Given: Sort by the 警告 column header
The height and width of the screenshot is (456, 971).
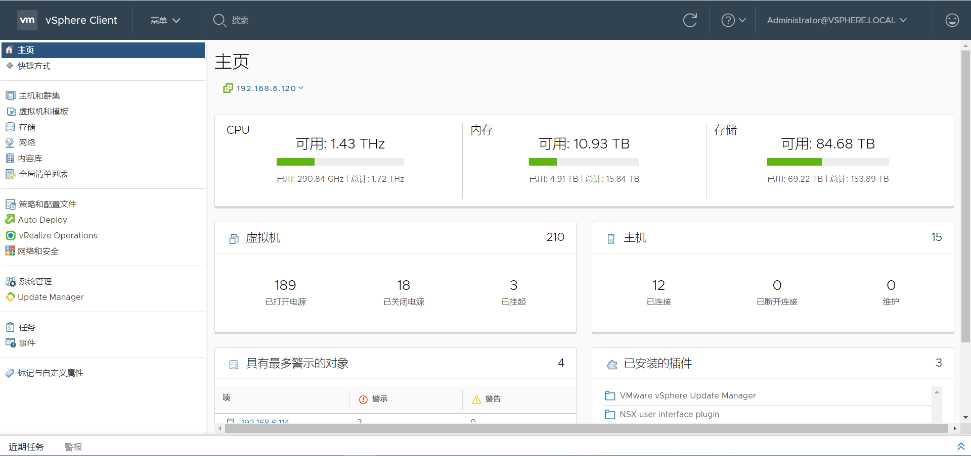Looking at the screenshot, I should pyautogui.click(x=493, y=399).
